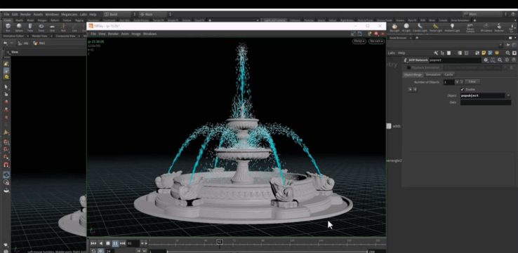This screenshot has width=518, height=253.
Task: Toggle the realtime clock button in playbar
Action: click(x=100, y=251)
